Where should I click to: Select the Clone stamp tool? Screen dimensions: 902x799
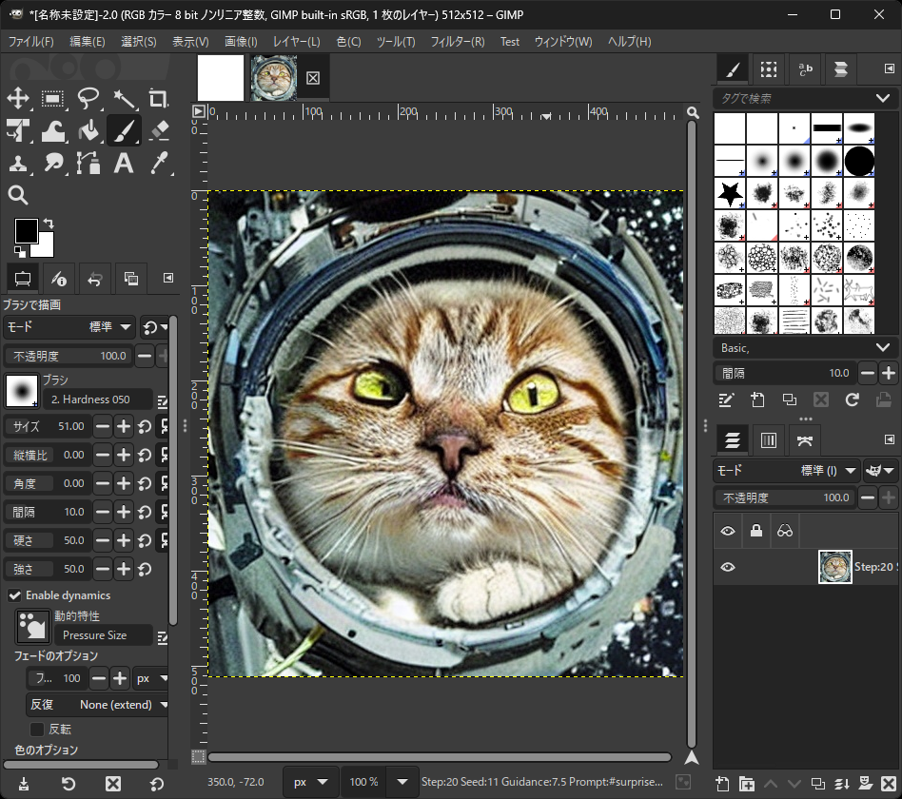(20, 163)
